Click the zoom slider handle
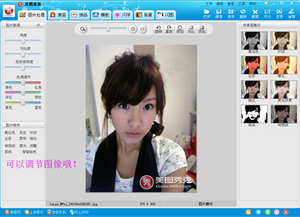300x217 pixels. (x=108, y=29)
